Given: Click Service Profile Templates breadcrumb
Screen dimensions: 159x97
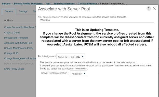Looking at the screenshot, I should point(28,4).
